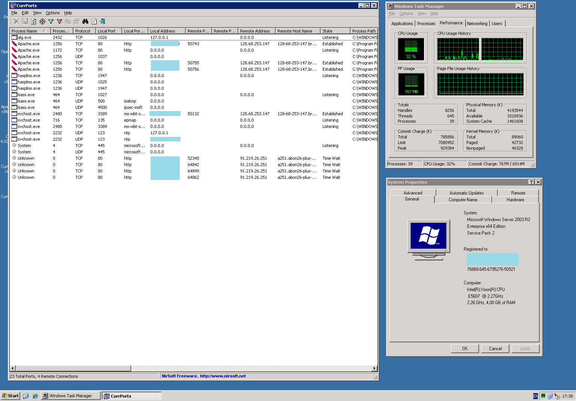Click the alg.exe process icon
The height and width of the screenshot is (401, 576).
coord(14,37)
